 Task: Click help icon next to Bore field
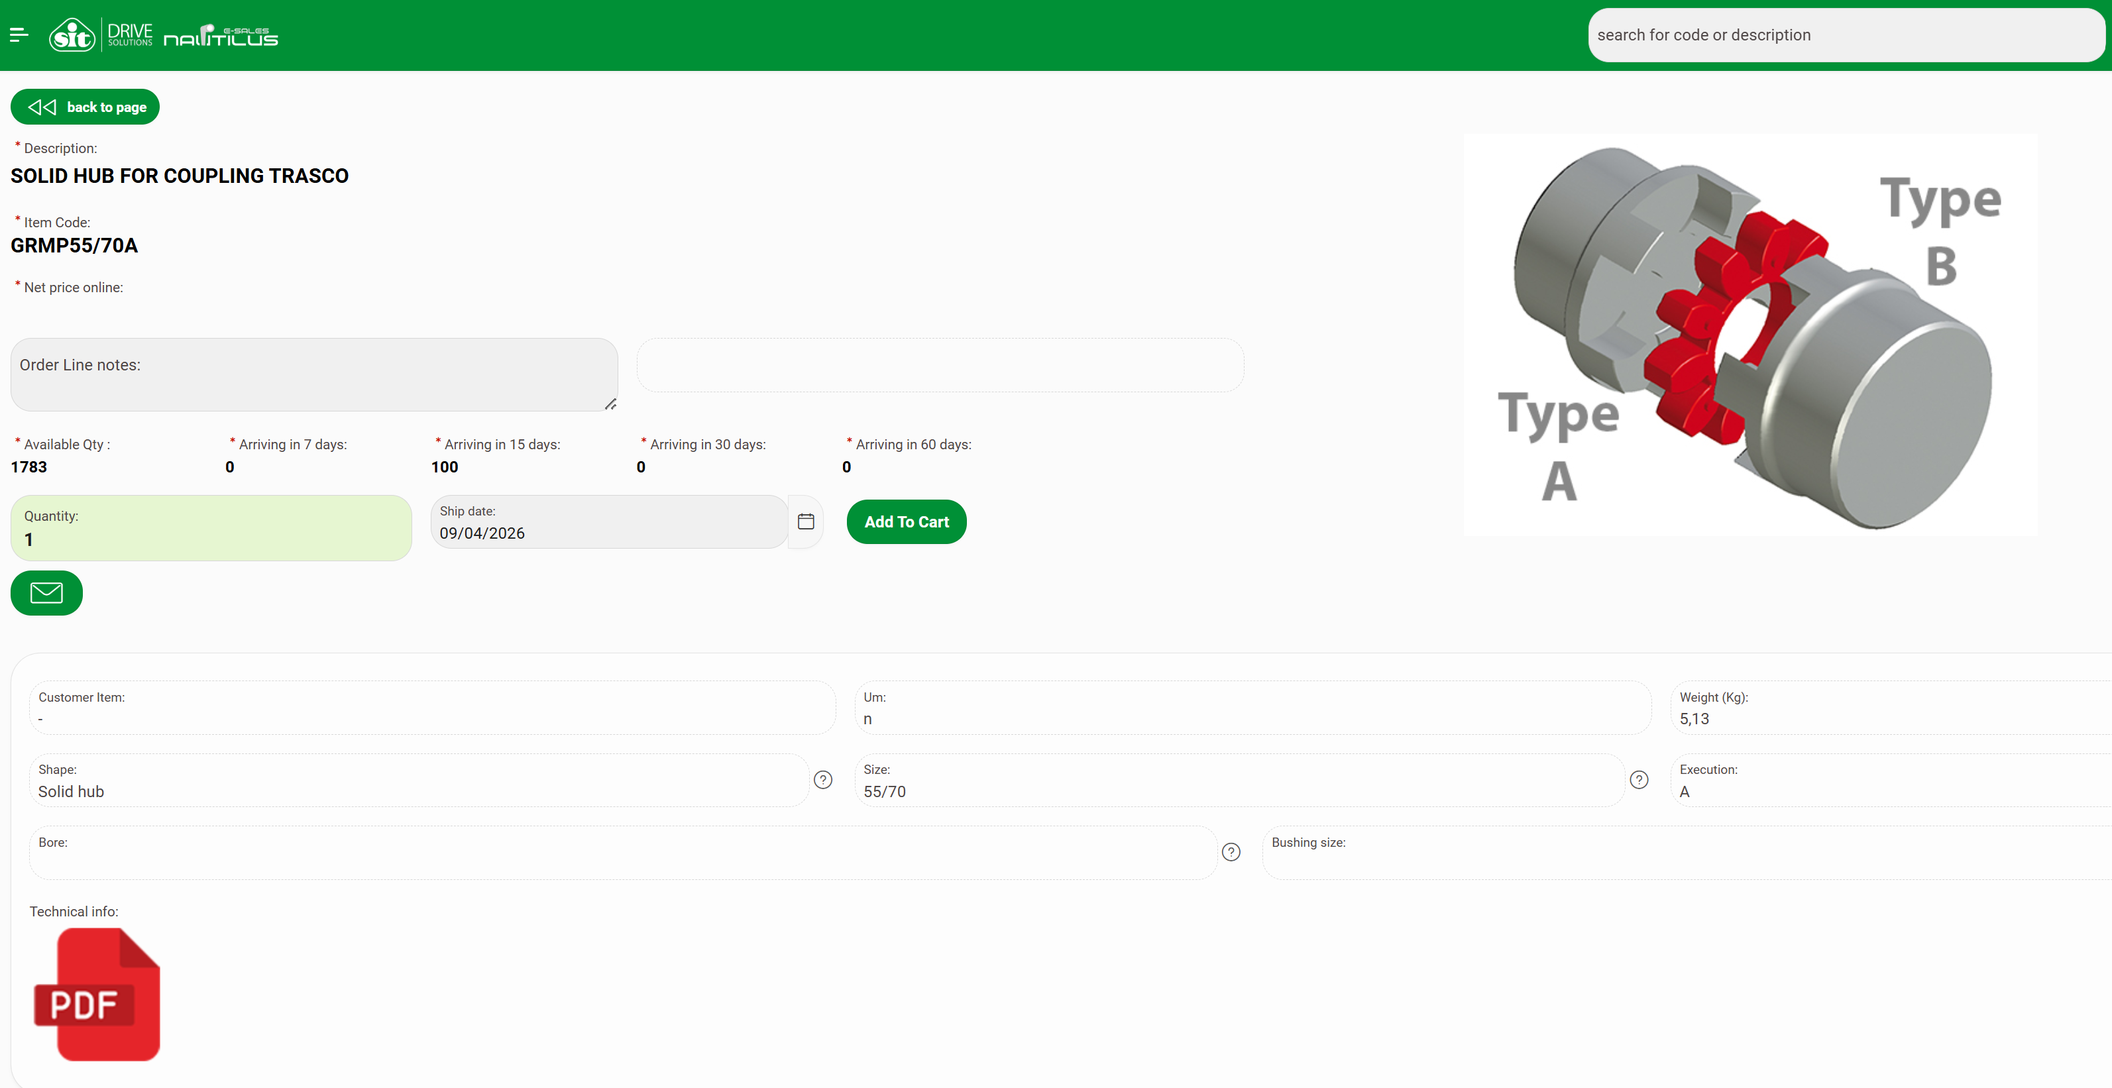click(1230, 852)
